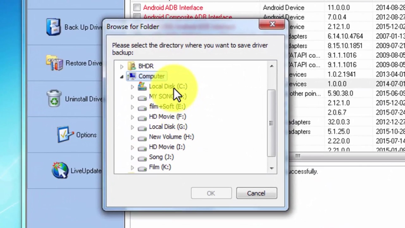Open Uninstall Drivers recycle bin icon

[54, 98]
